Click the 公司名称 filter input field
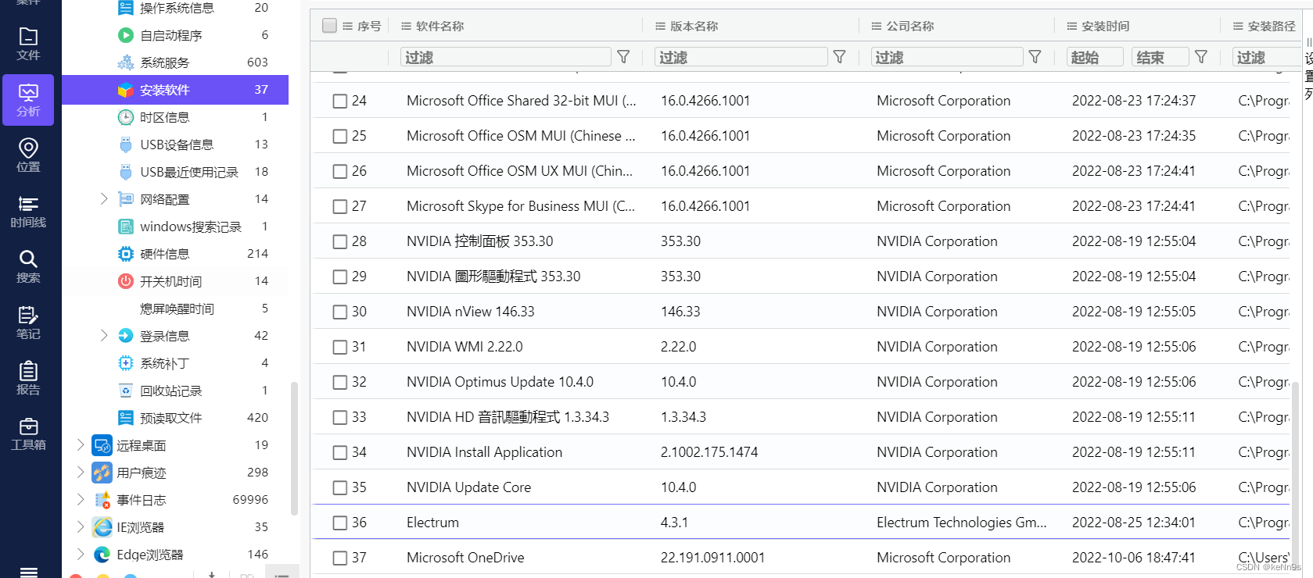Viewport: 1313px width, 578px height. tap(947, 57)
